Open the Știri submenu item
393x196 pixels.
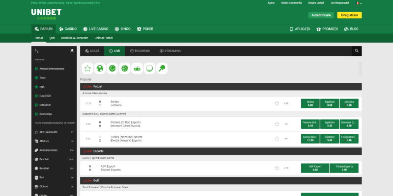[x=52, y=38]
